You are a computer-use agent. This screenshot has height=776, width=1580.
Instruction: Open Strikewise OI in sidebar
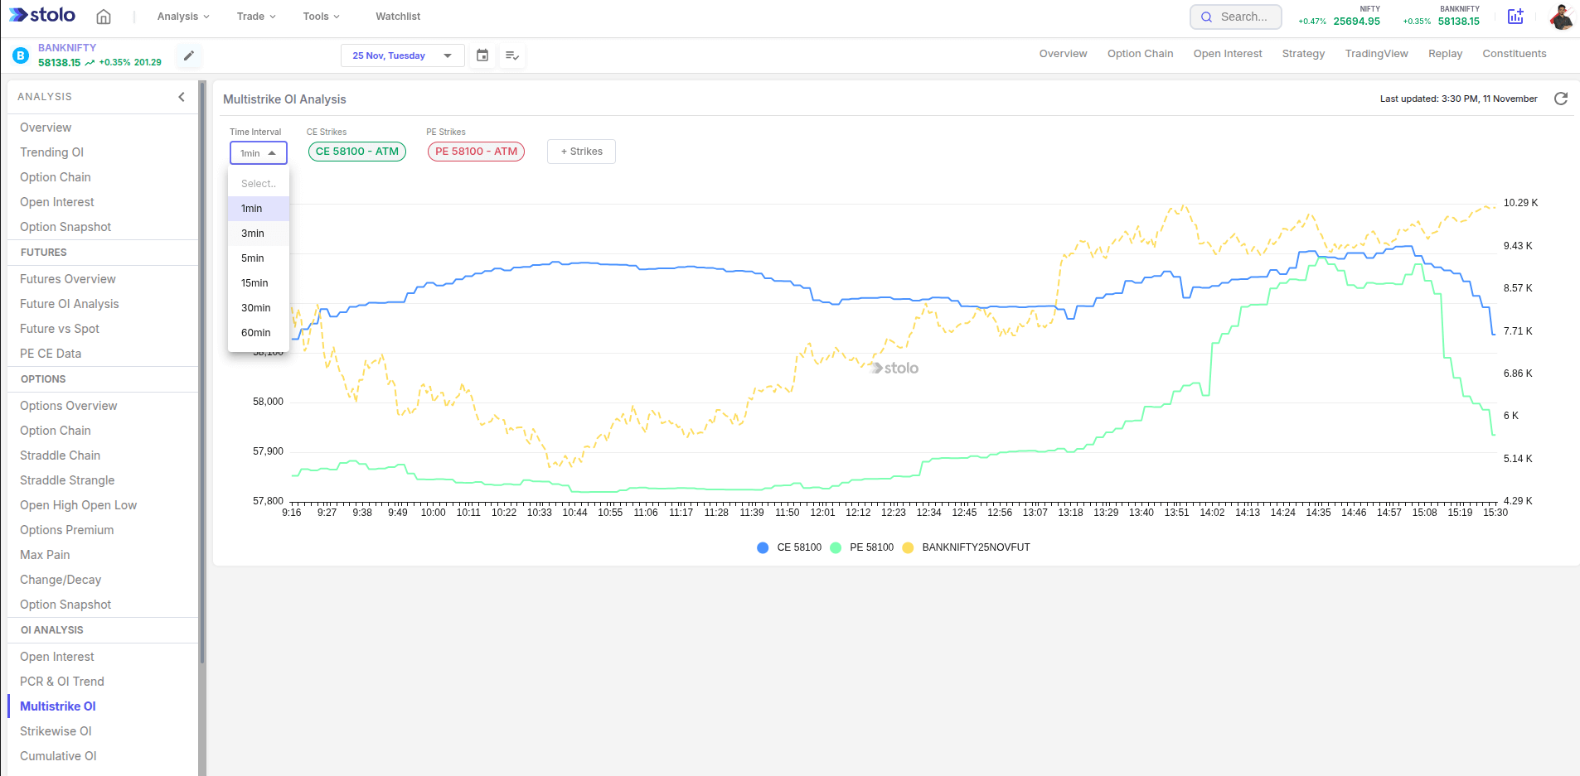56,731
